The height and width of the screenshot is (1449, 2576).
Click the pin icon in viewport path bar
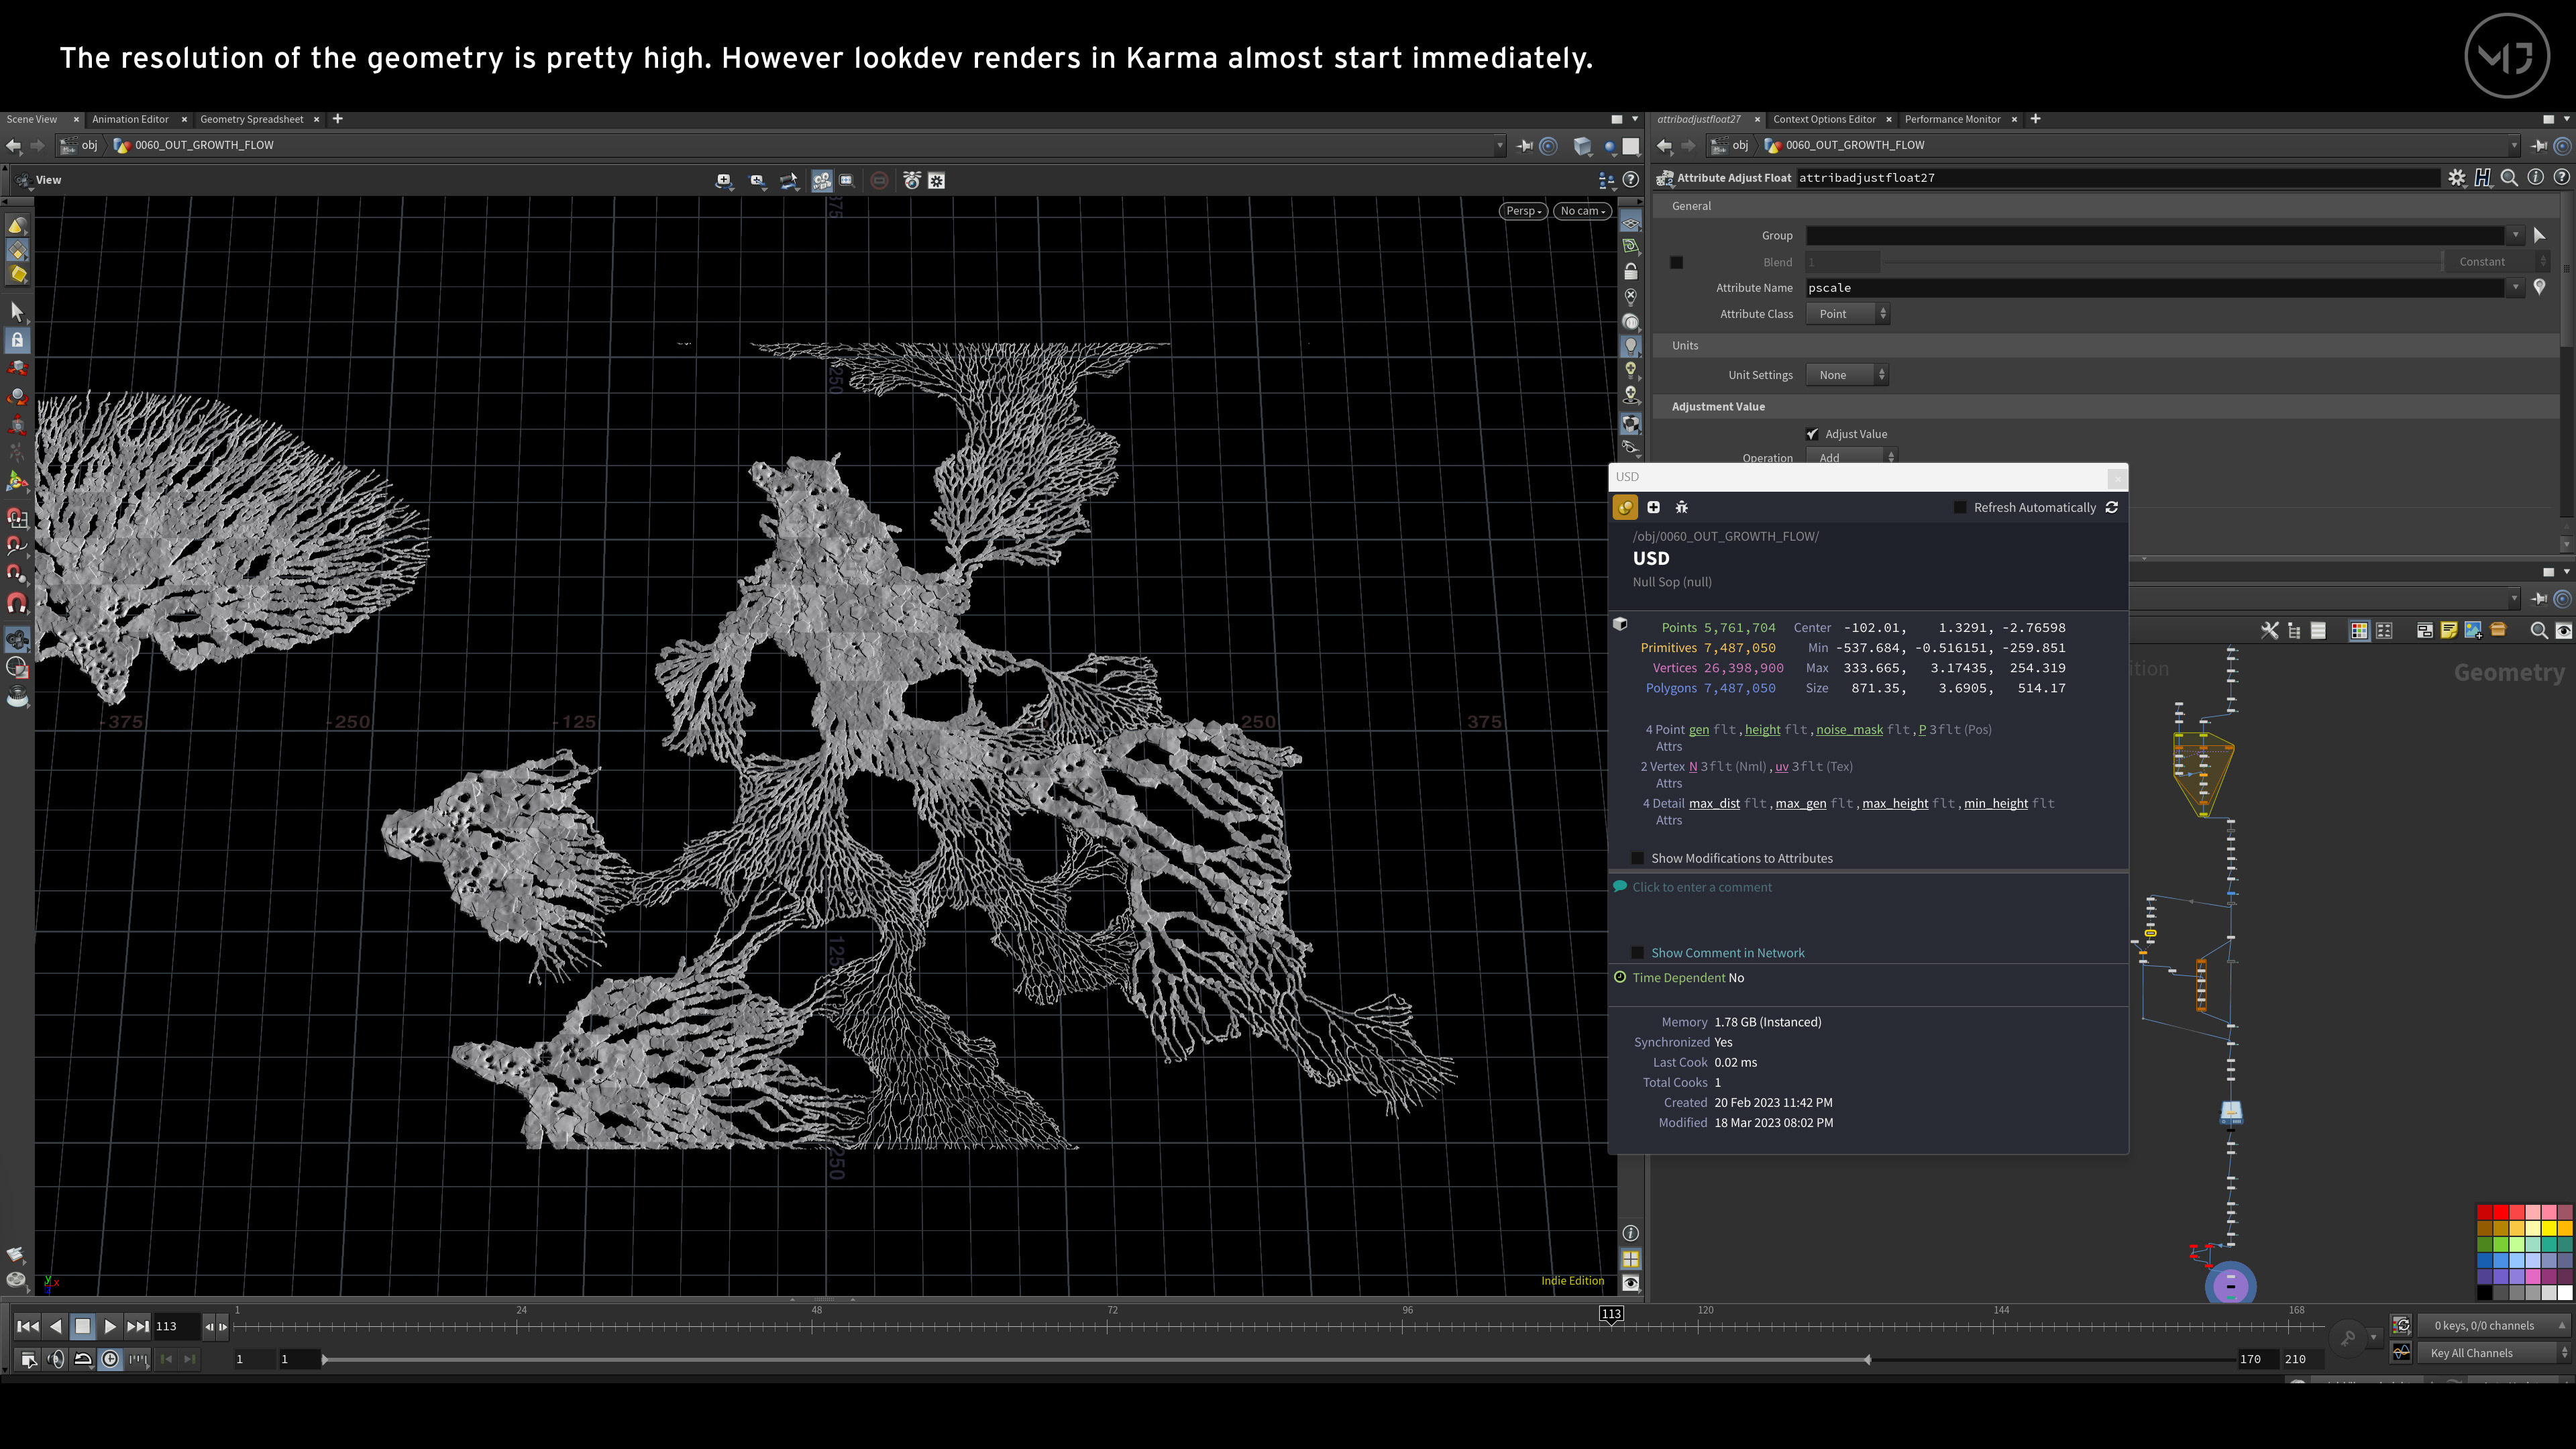(x=1524, y=146)
